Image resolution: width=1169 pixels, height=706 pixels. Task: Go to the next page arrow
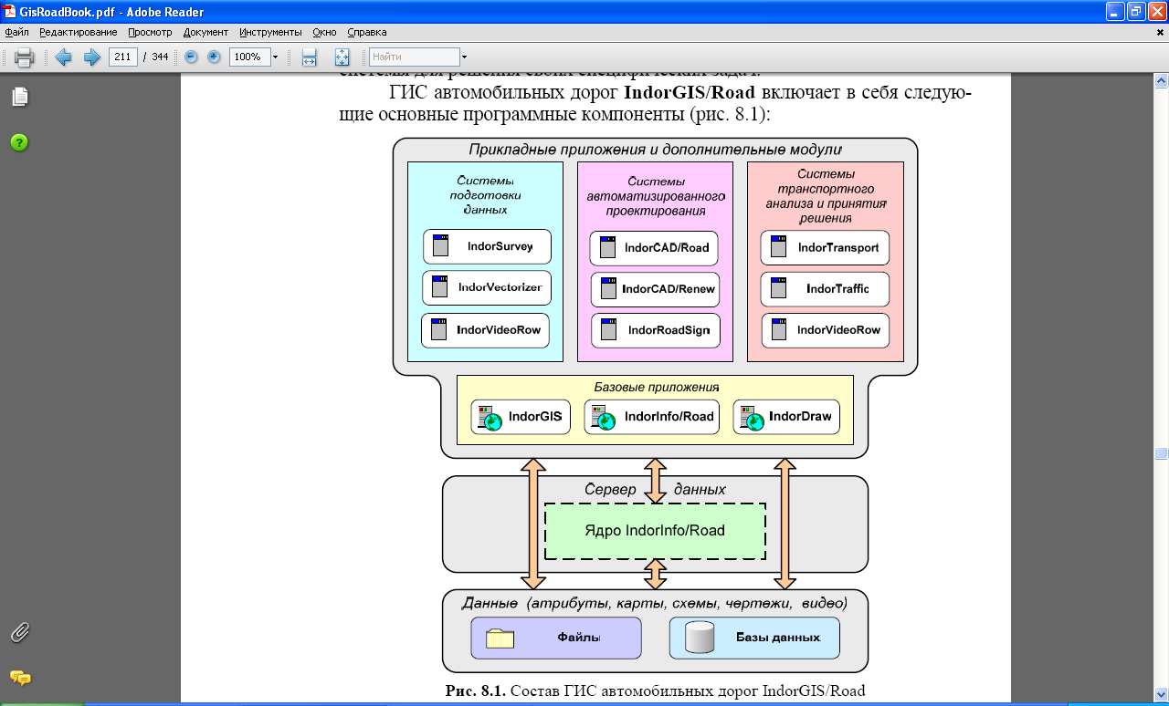92,57
